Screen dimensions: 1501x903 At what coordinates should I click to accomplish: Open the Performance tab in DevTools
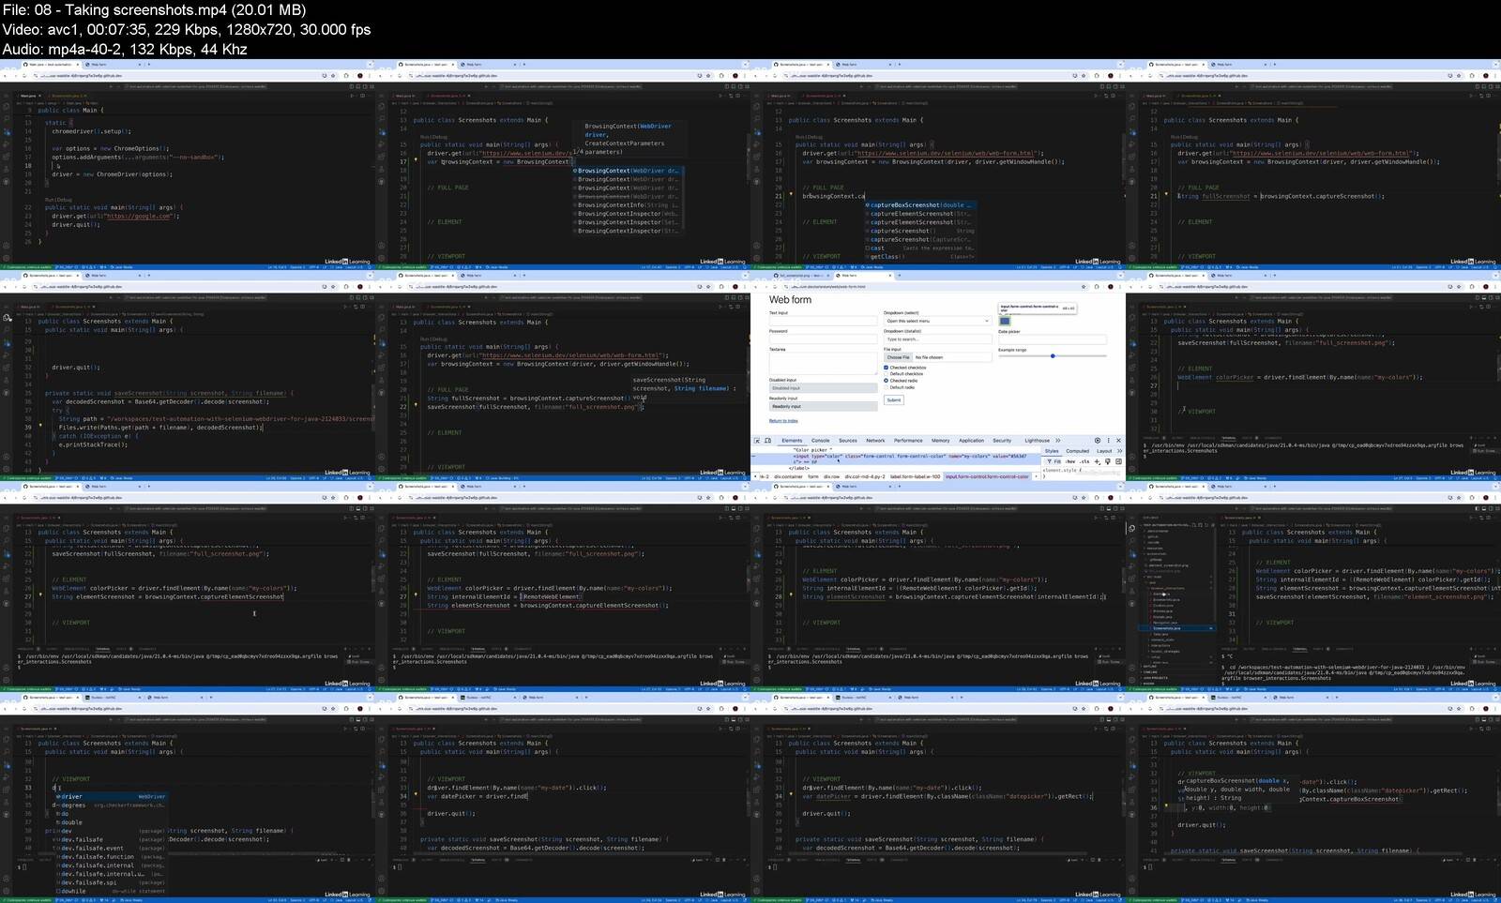coord(908,441)
